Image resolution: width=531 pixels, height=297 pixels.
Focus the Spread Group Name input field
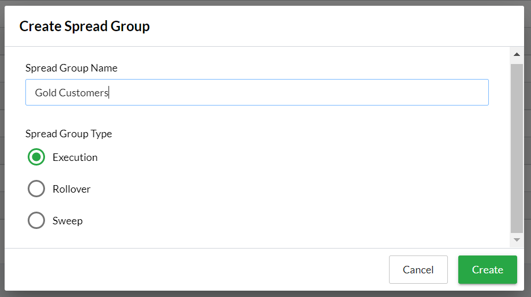coord(289,92)
